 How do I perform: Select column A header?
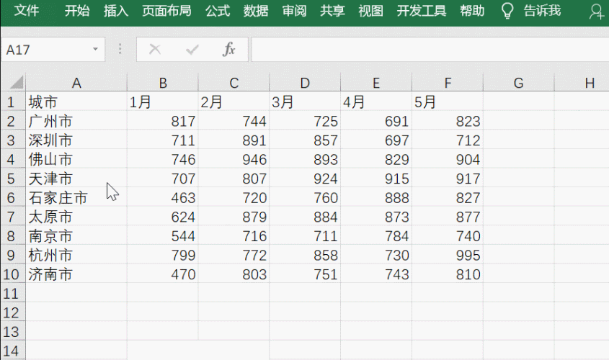(x=76, y=83)
